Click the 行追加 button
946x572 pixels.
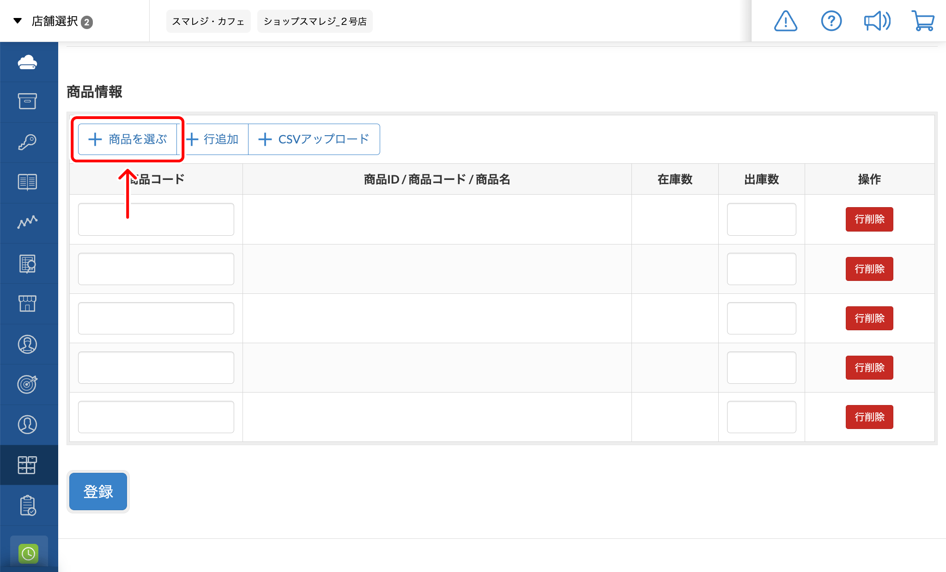(x=212, y=139)
